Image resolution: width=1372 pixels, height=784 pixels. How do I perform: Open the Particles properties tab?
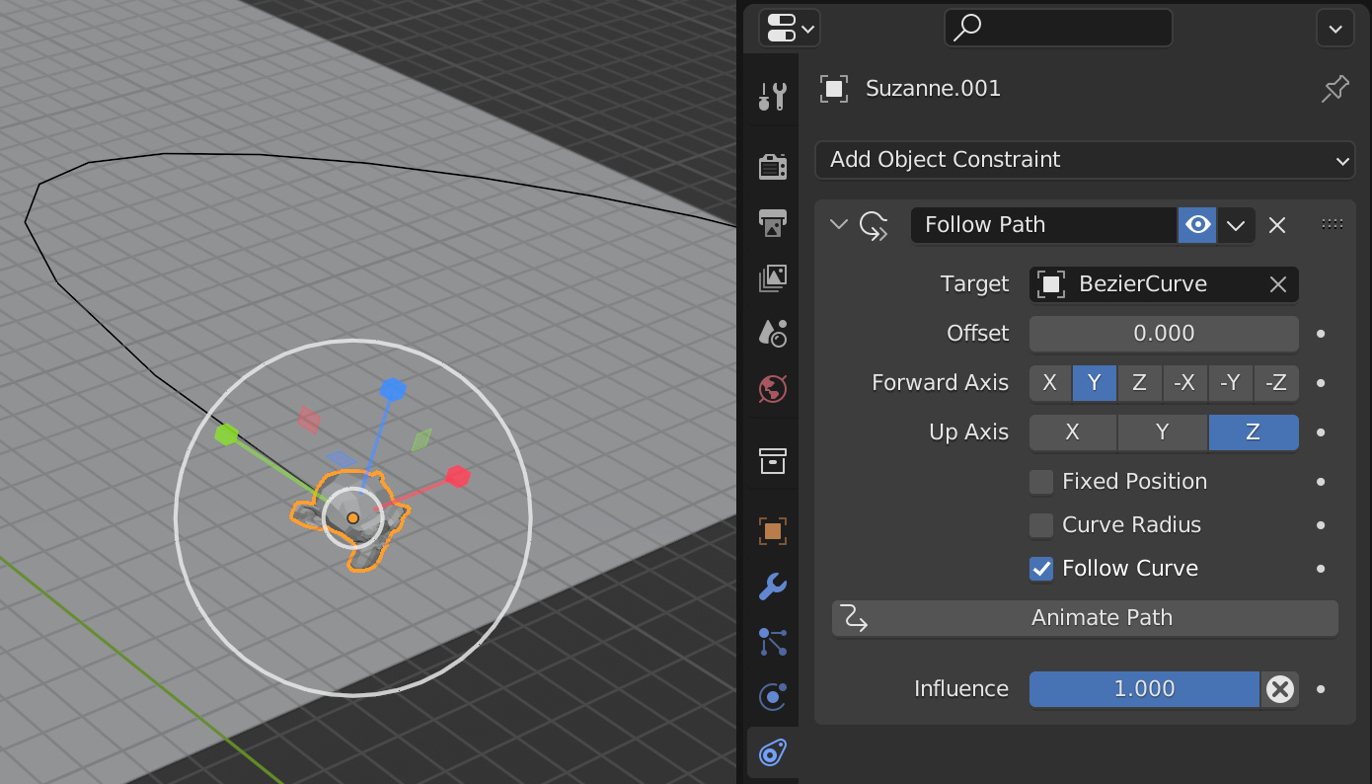772,642
